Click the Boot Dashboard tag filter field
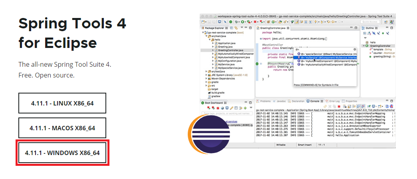Viewport: 417px width, 179px height. tap(227, 113)
